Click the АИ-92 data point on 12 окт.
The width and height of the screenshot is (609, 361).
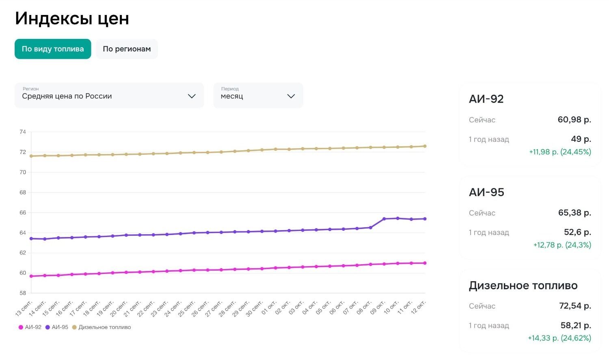tap(425, 263)
